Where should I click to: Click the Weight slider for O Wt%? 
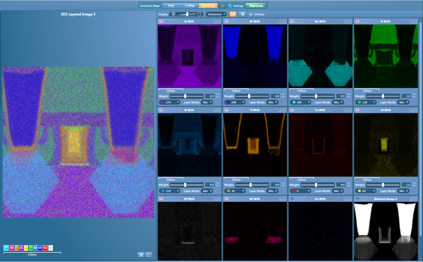(383, 96)
